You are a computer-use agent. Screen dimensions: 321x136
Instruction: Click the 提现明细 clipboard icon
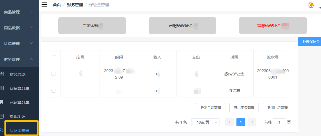point(2,116)
